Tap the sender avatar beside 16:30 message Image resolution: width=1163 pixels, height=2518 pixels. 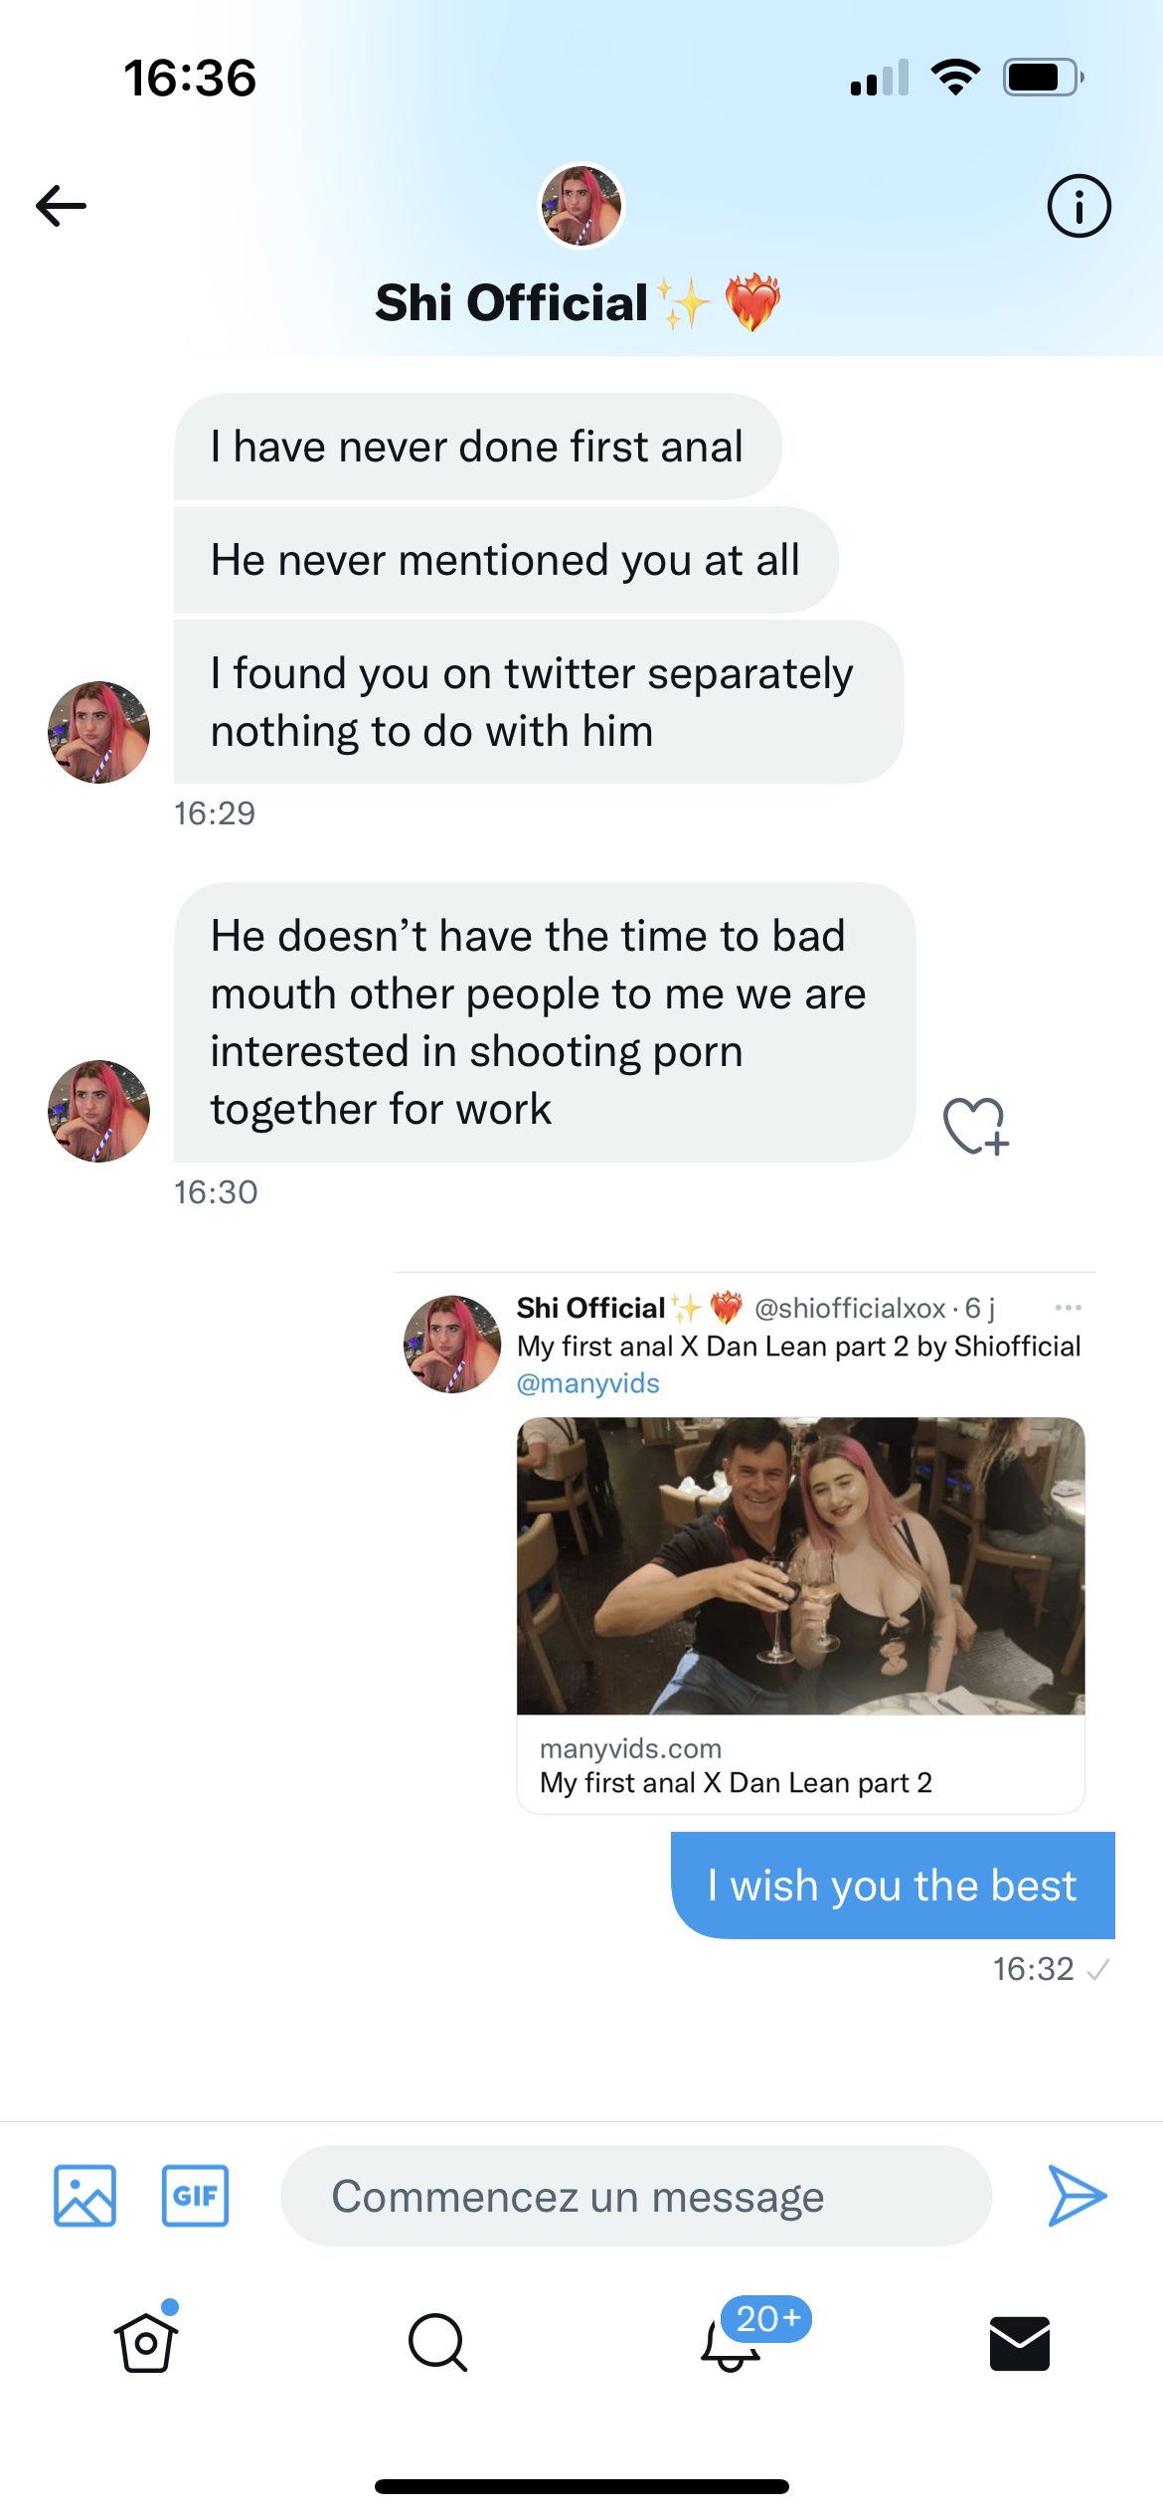(99, 1111)
